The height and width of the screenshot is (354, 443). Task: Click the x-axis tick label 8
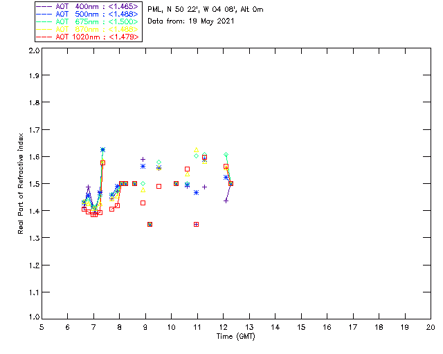click(x=119, y=327)
